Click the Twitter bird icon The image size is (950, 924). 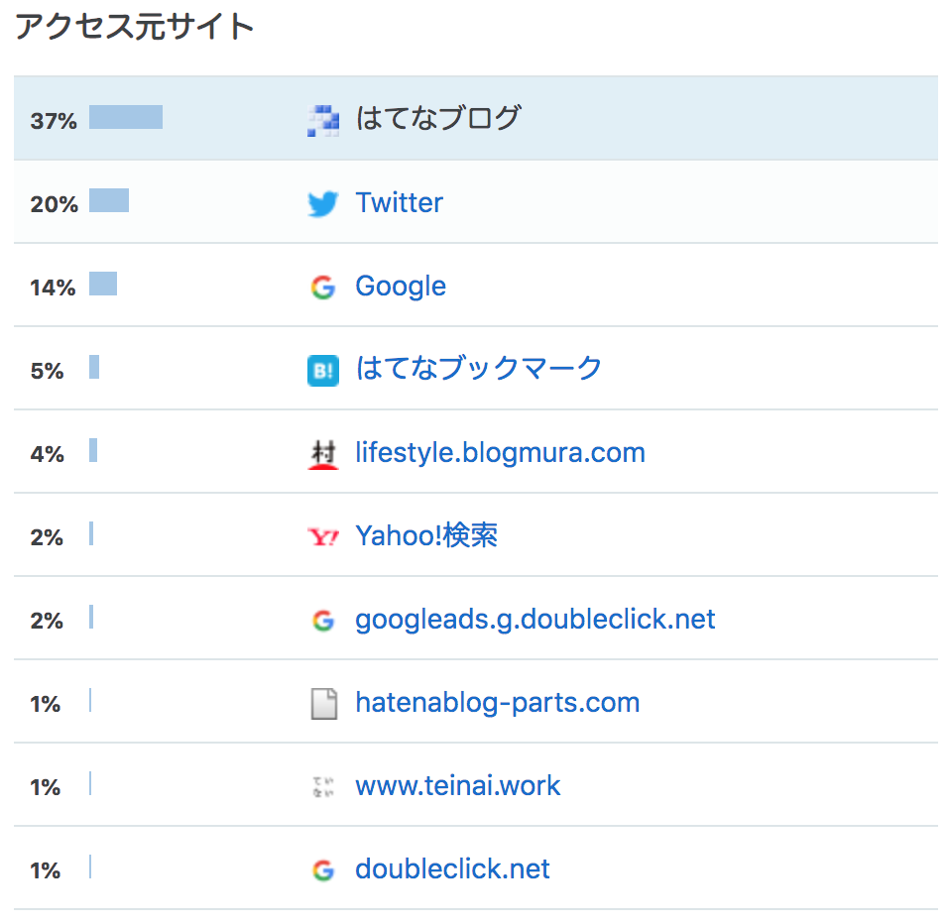pos(323,203)
